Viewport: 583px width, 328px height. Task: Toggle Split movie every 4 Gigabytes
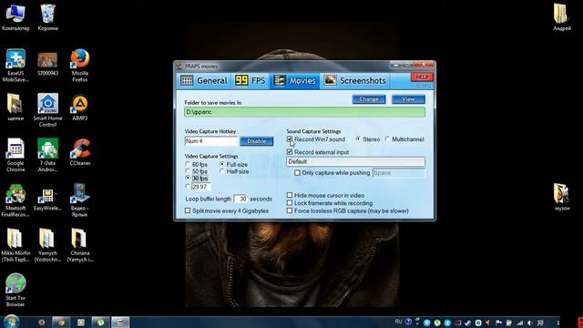pyautogui.click(x=188, y=210)
